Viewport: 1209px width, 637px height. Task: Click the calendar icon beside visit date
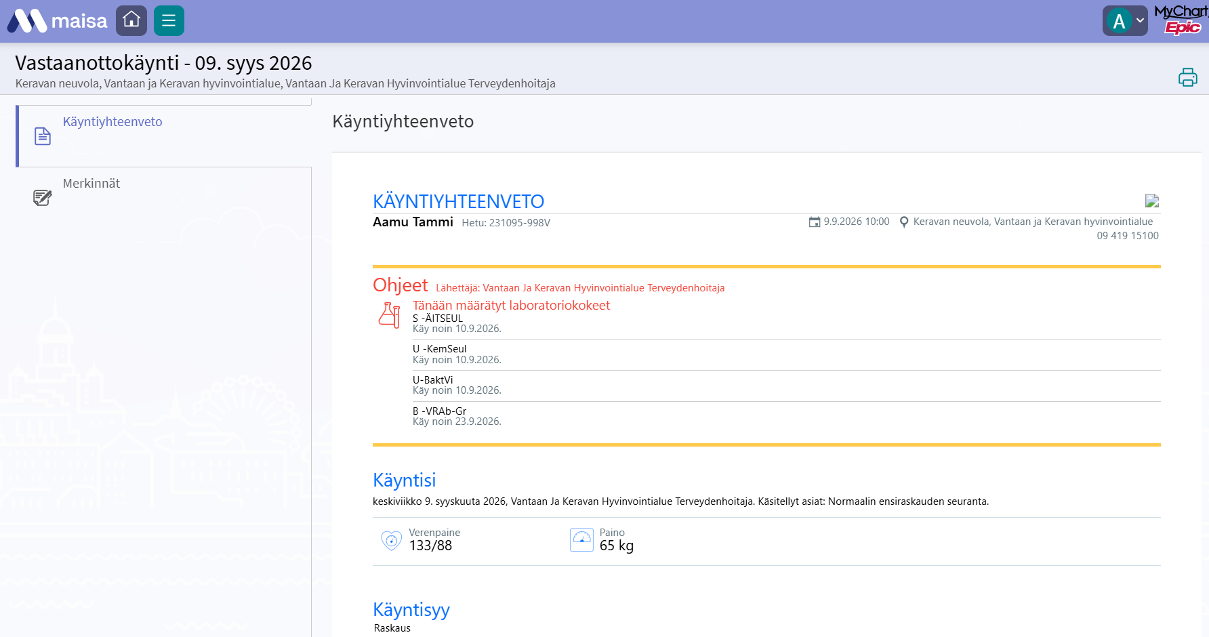click(815, 222)
